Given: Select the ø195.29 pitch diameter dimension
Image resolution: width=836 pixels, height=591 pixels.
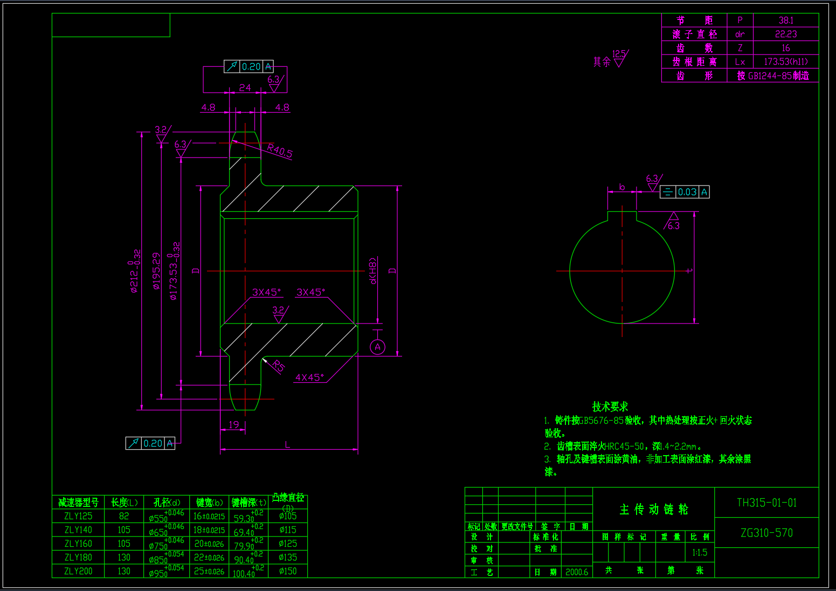Looking at the screenshot, I should click(x=156, y=271).
